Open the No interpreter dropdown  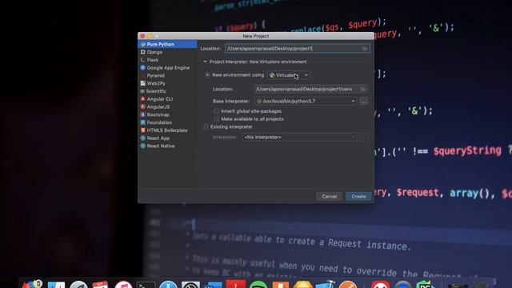tap(299, 137)
